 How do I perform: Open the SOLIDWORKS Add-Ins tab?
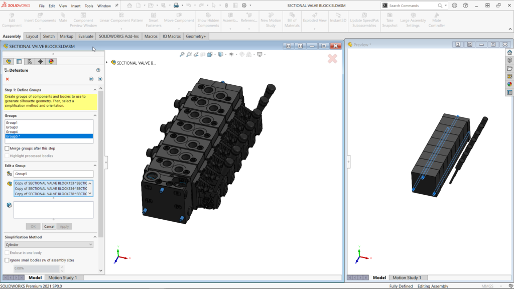pyautogui.click(x=118, y=36)
